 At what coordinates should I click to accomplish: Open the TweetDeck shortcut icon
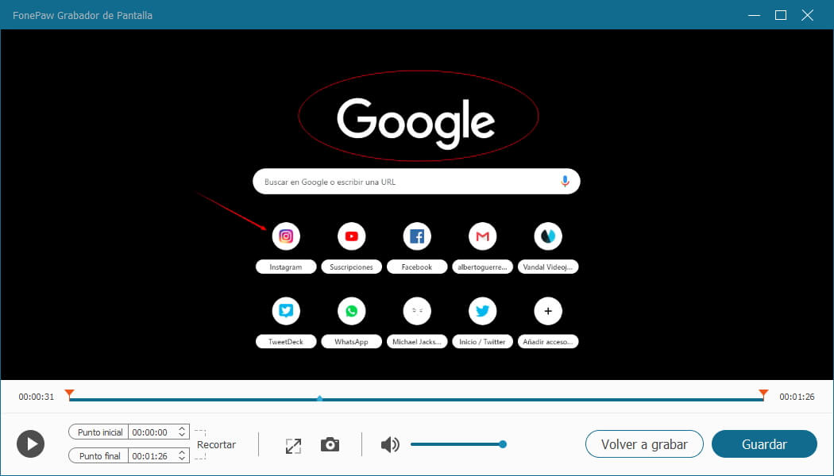[x=286, y=311]
